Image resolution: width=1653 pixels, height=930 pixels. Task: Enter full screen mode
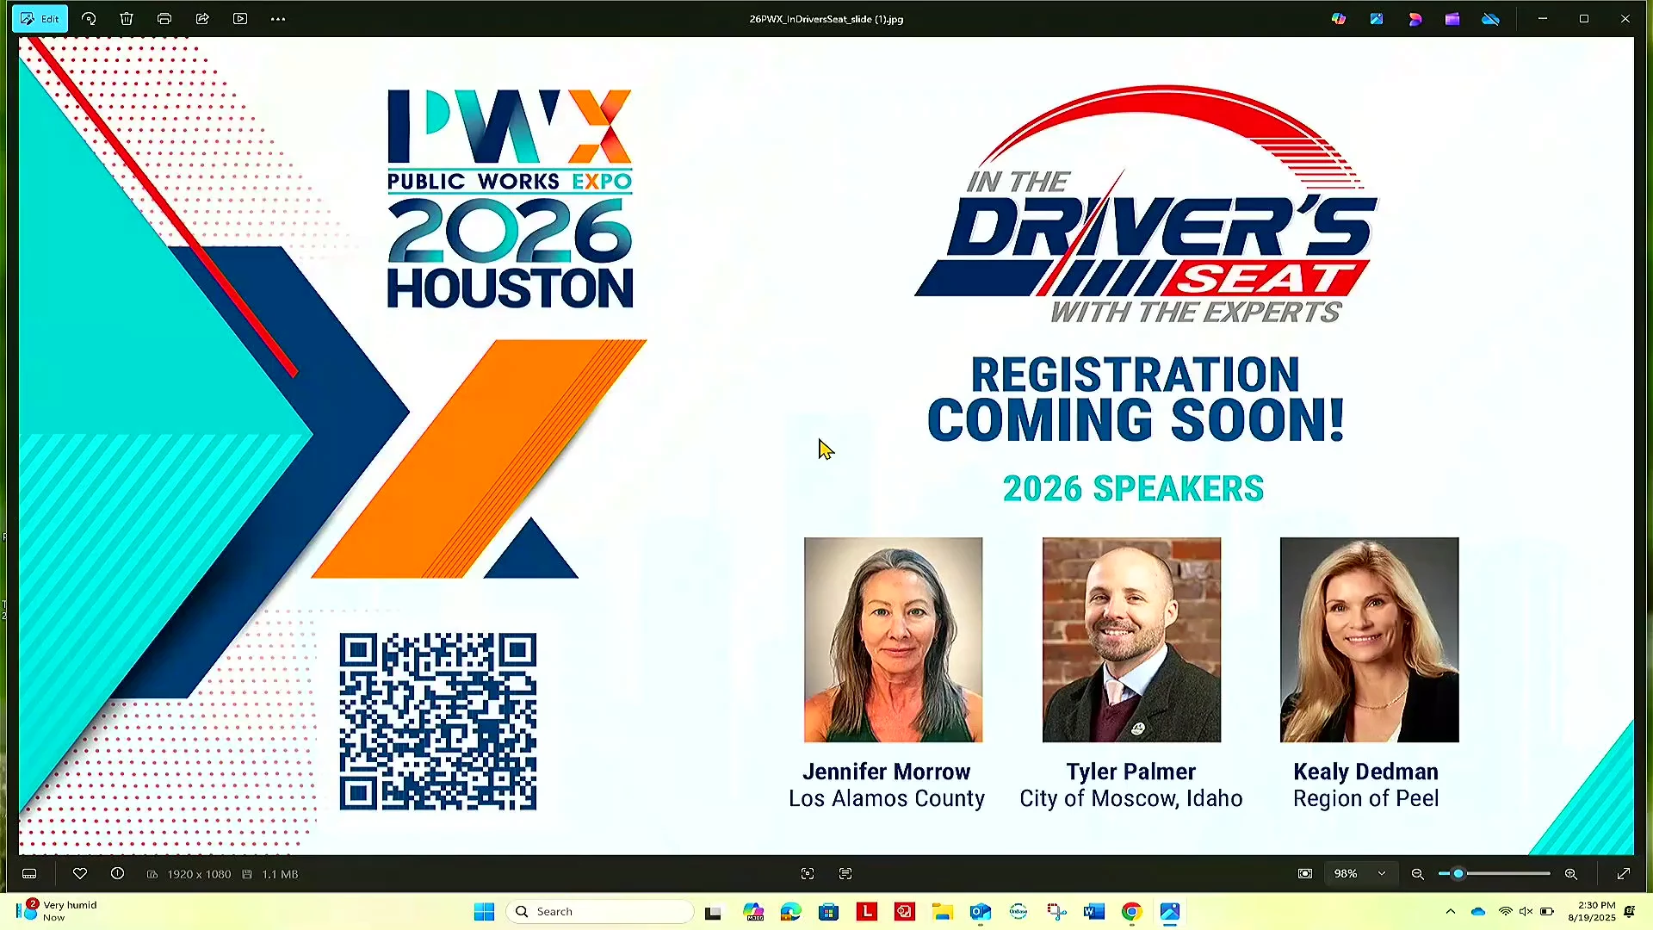[x=1624, y=874]
